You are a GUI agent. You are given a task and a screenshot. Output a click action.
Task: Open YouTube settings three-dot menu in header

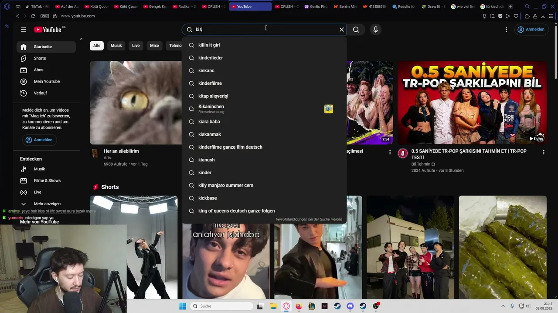click(506, 30)
